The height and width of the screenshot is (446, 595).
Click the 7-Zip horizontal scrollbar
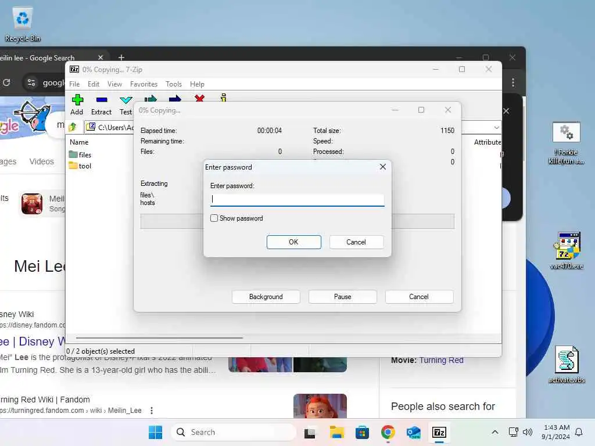(159, 337)
